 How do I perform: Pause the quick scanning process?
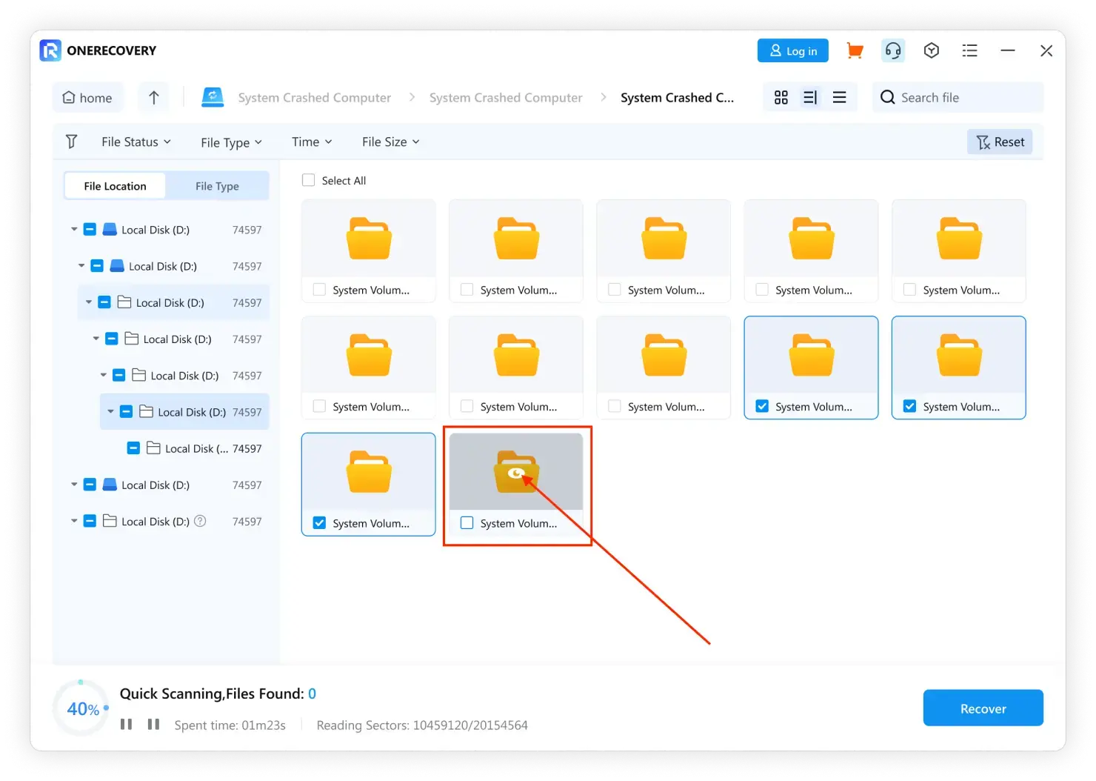click(x=127, y=724)
